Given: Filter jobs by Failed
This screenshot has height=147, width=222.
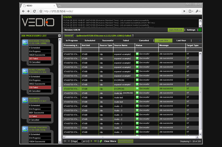Looking at the screenshot, I should click(126, 40).
